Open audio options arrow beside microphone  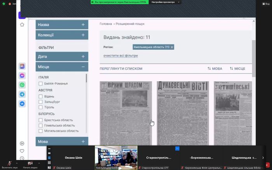(x=17, y=163)
